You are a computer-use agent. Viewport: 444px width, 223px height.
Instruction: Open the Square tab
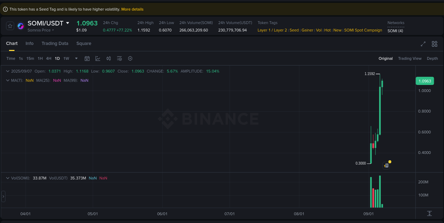[x=84, y=44]
